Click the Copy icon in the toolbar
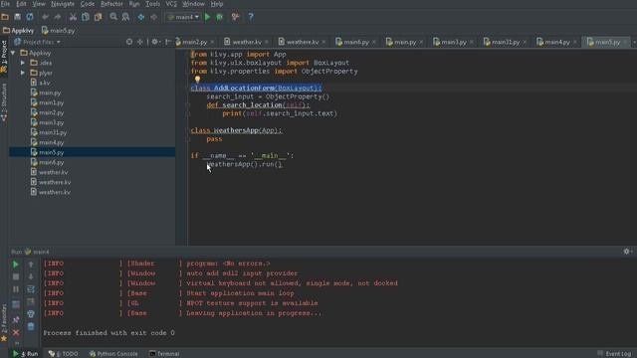This screenshot has width=637, height=358. click(86, 17)
